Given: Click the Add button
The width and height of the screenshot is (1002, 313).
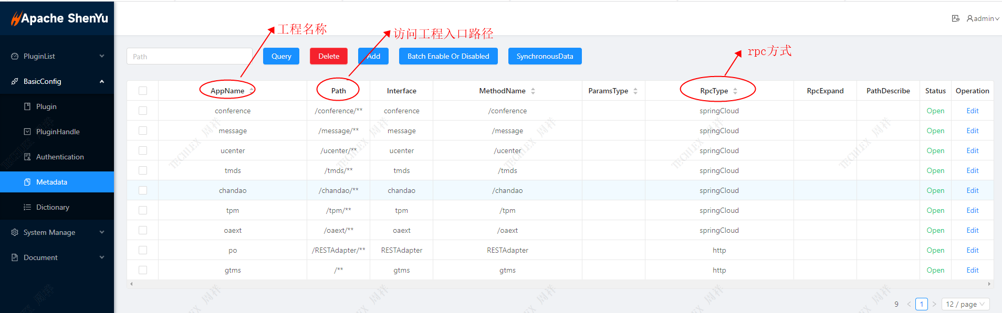Looking at the screenshot, I should coord(373,56).
